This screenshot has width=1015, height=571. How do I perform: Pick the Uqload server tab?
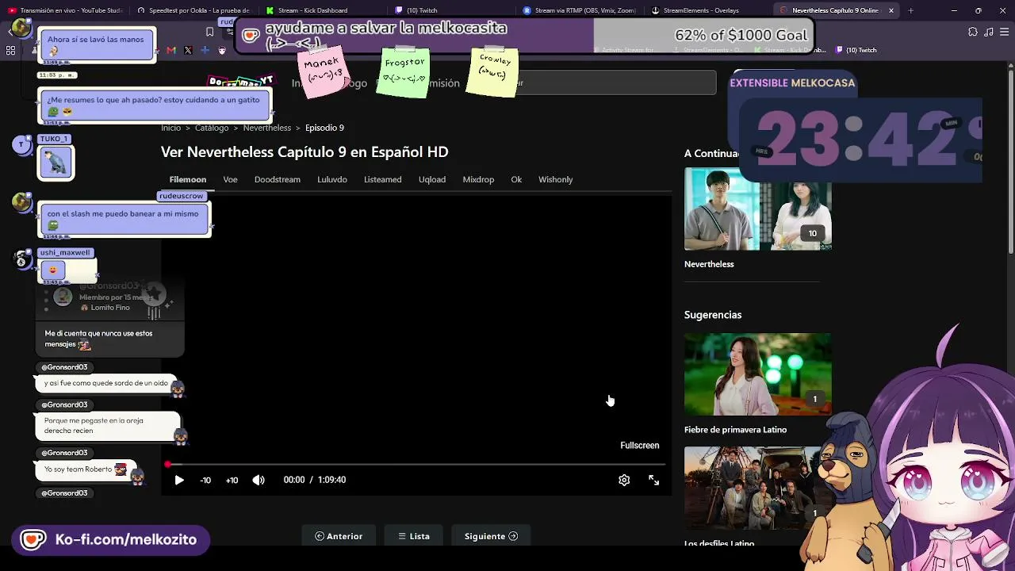coord(432,179)
